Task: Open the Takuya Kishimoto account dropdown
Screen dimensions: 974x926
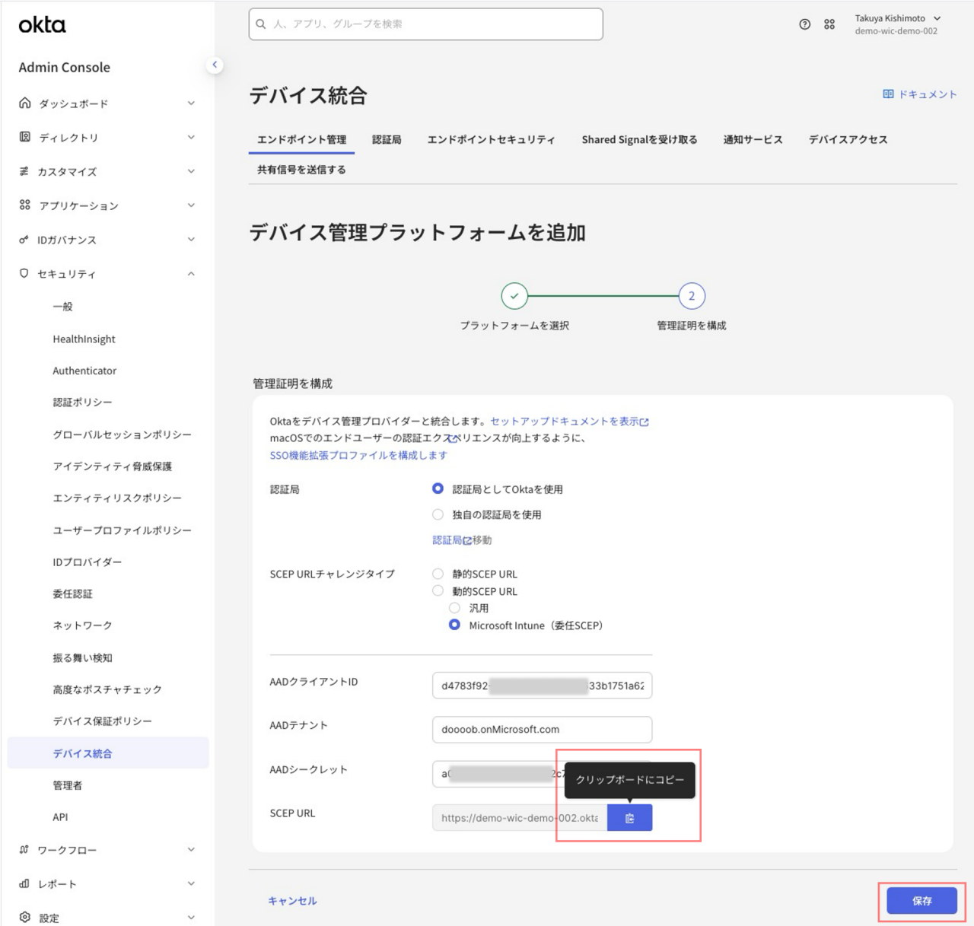Action: tap(898, 24)
